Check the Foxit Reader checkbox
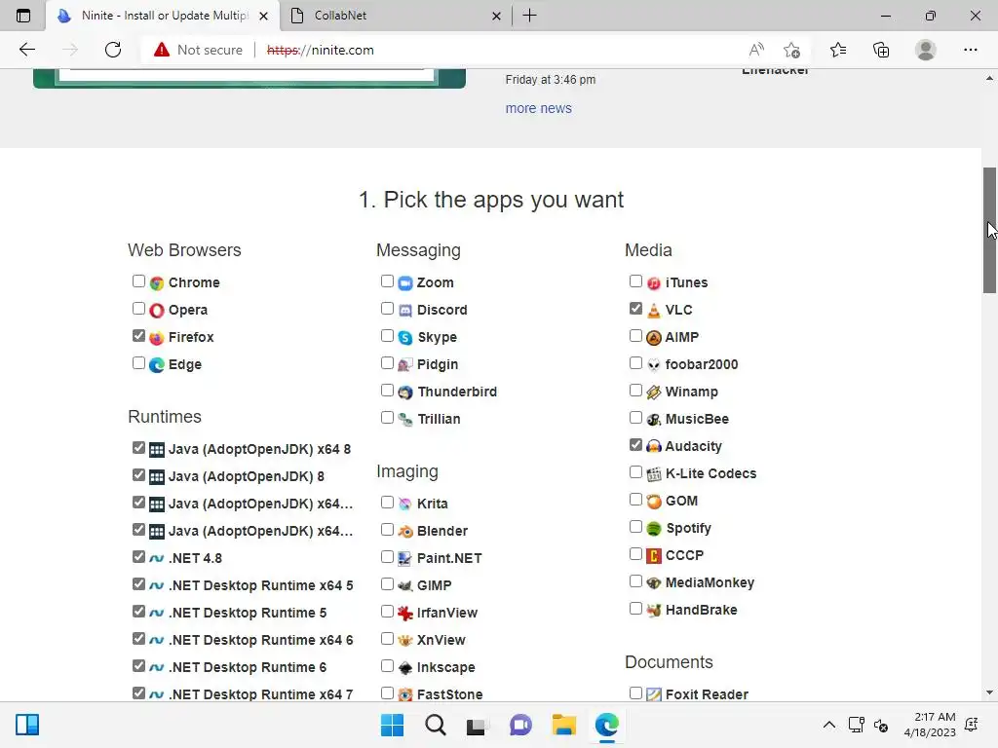Screen dimensions: 998x748 point(635,692)
